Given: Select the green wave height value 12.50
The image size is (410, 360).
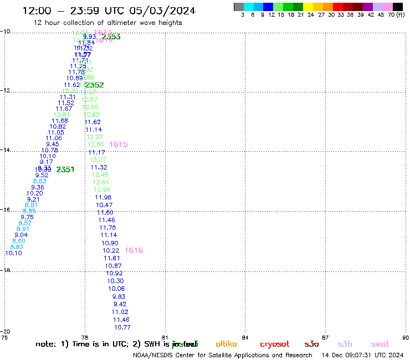Looking at the screenshot, I should [x=96, y=145].
